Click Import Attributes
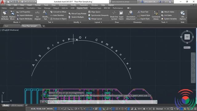The width and height of the screenshot is (197, 111). coord(25,15)
